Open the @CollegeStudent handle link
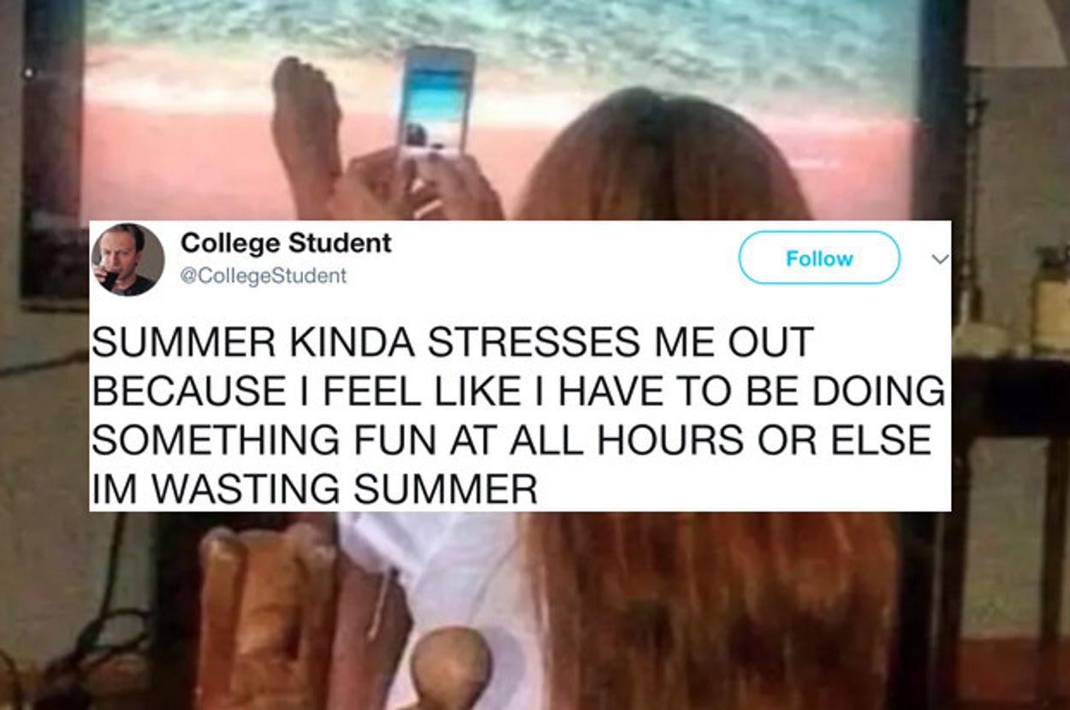Image resolution: width=1070 pixels, height=710 pixels. pyautogui.click(x=264, y=275)
